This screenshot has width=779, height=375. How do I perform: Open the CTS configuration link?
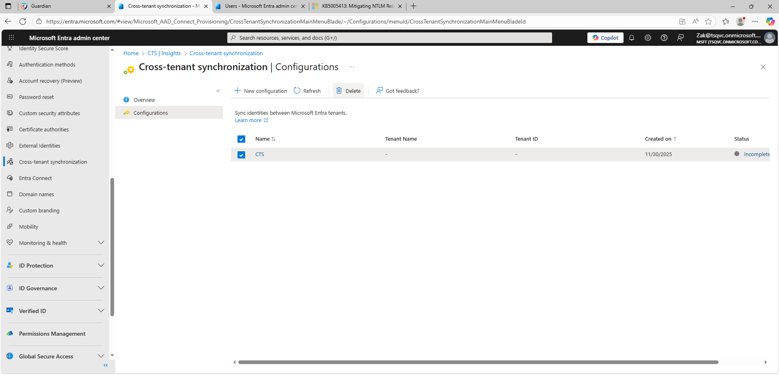point(259,154)
